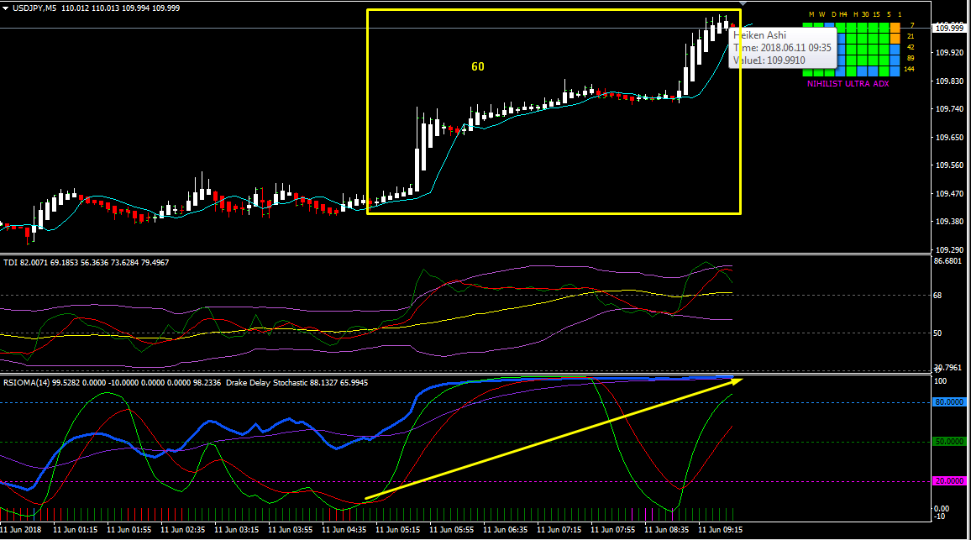Click the Heiken Ashi tooltip title

tap(760, 35)
